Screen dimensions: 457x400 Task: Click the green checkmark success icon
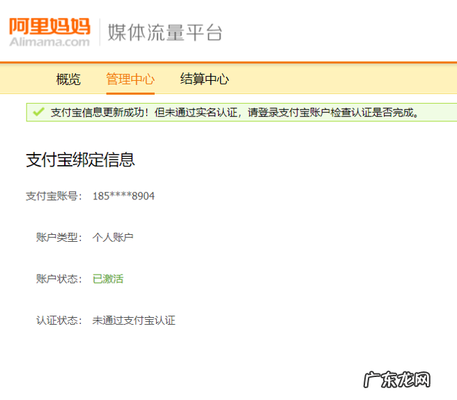38,112
